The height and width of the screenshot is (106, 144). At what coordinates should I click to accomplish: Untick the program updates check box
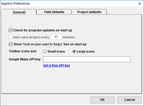(x=10, y=30)
